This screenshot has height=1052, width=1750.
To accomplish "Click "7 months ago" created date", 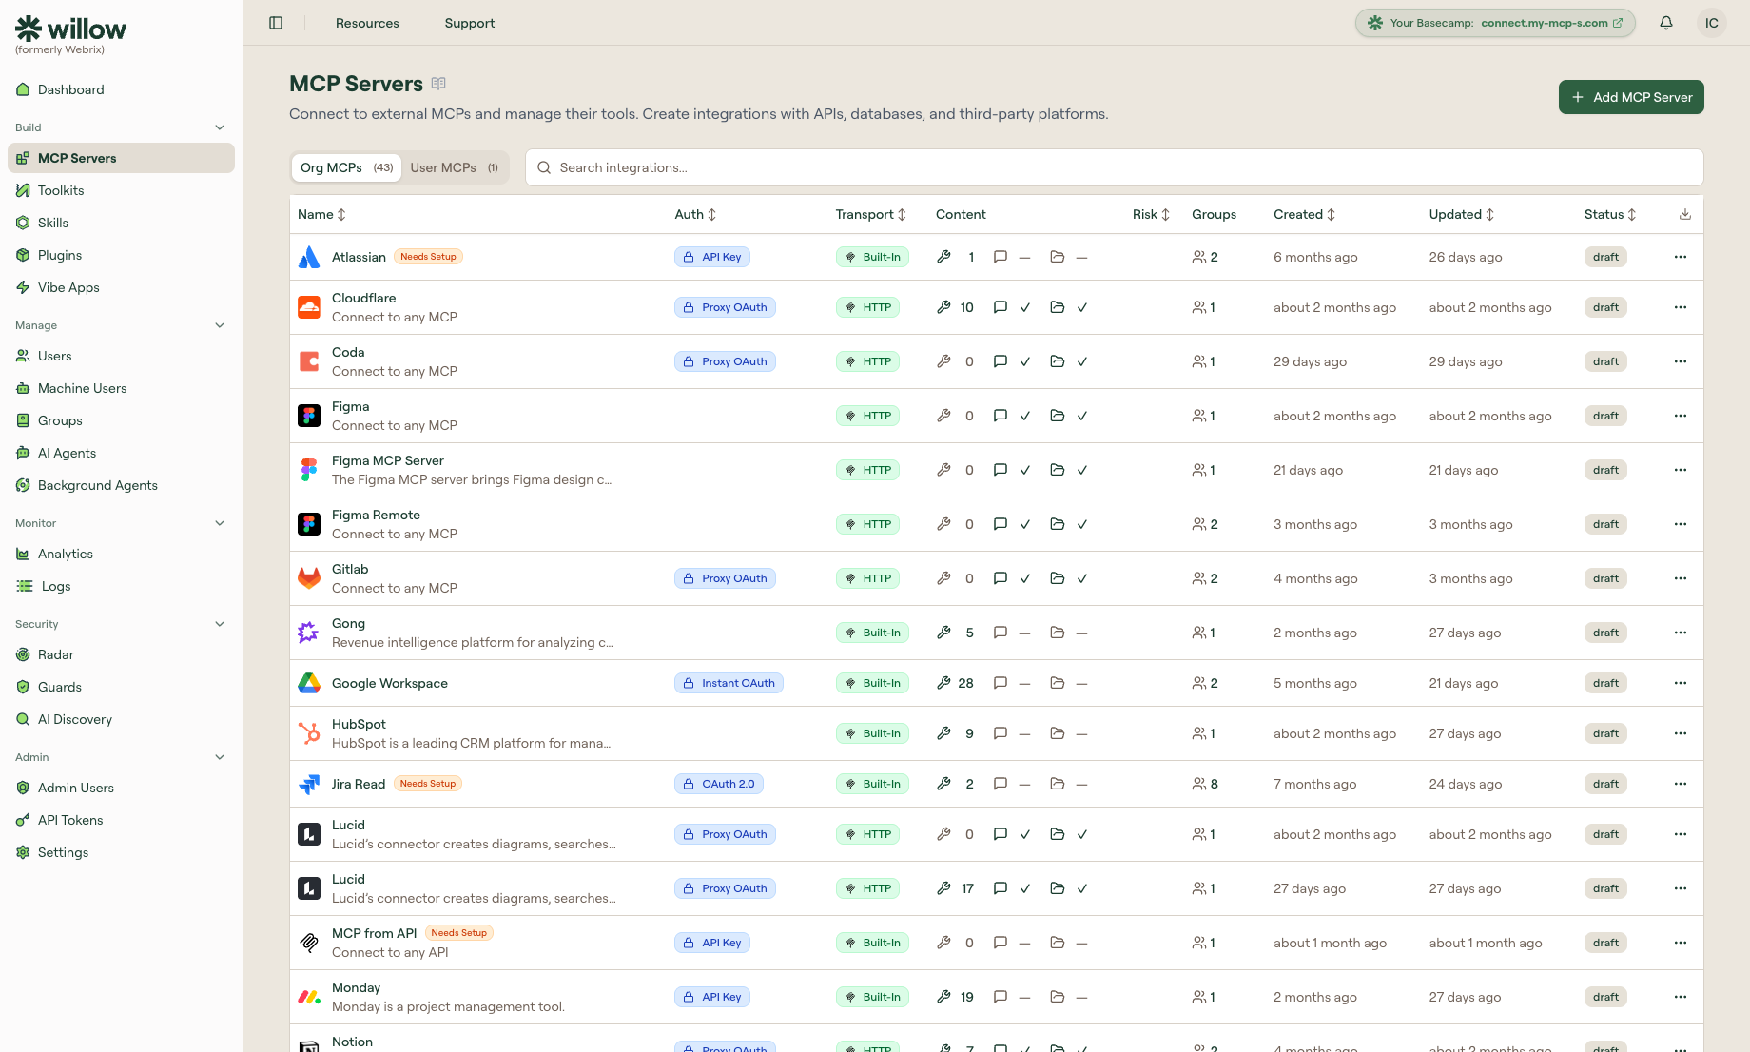I will 1315,784.
